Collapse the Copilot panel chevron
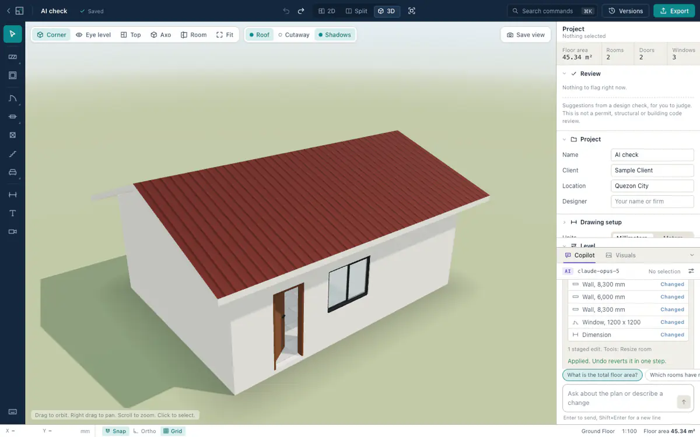This screenshot has height=437, width=700. pos(692,255)
